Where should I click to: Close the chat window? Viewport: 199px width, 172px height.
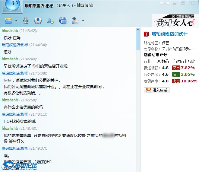[x=193, y=3]
